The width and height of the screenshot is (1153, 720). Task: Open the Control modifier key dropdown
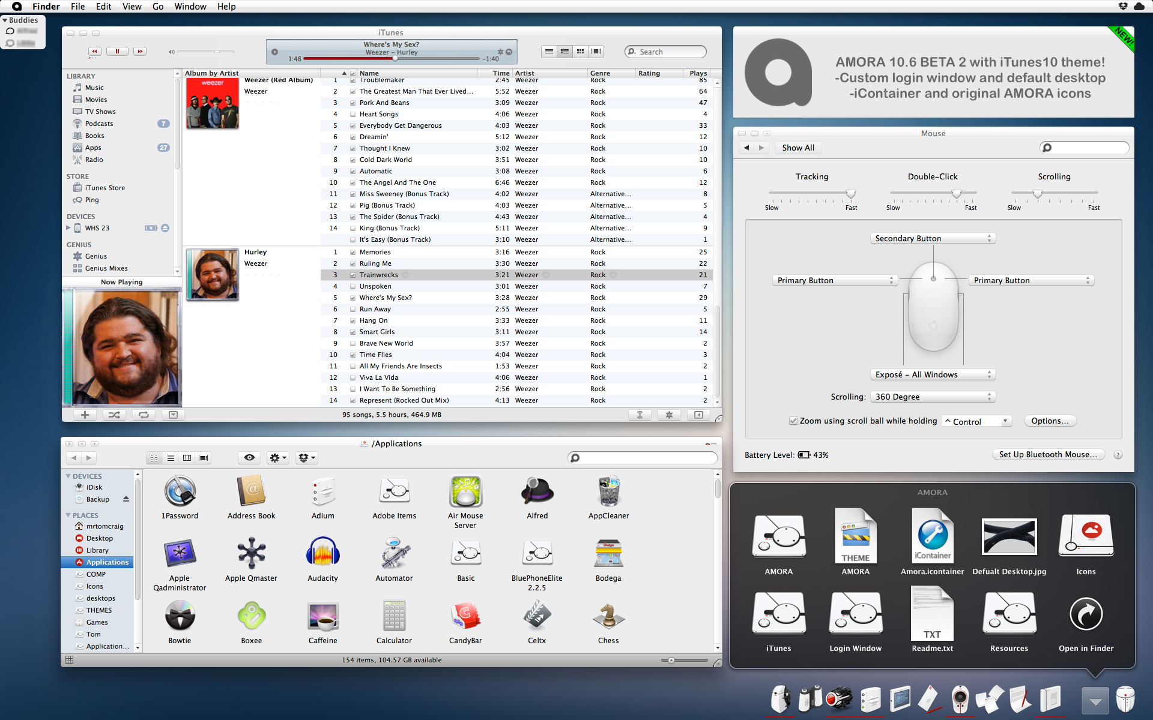976,422
